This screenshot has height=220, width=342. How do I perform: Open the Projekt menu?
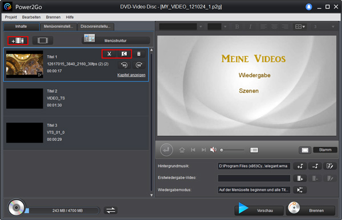point(11,17)
